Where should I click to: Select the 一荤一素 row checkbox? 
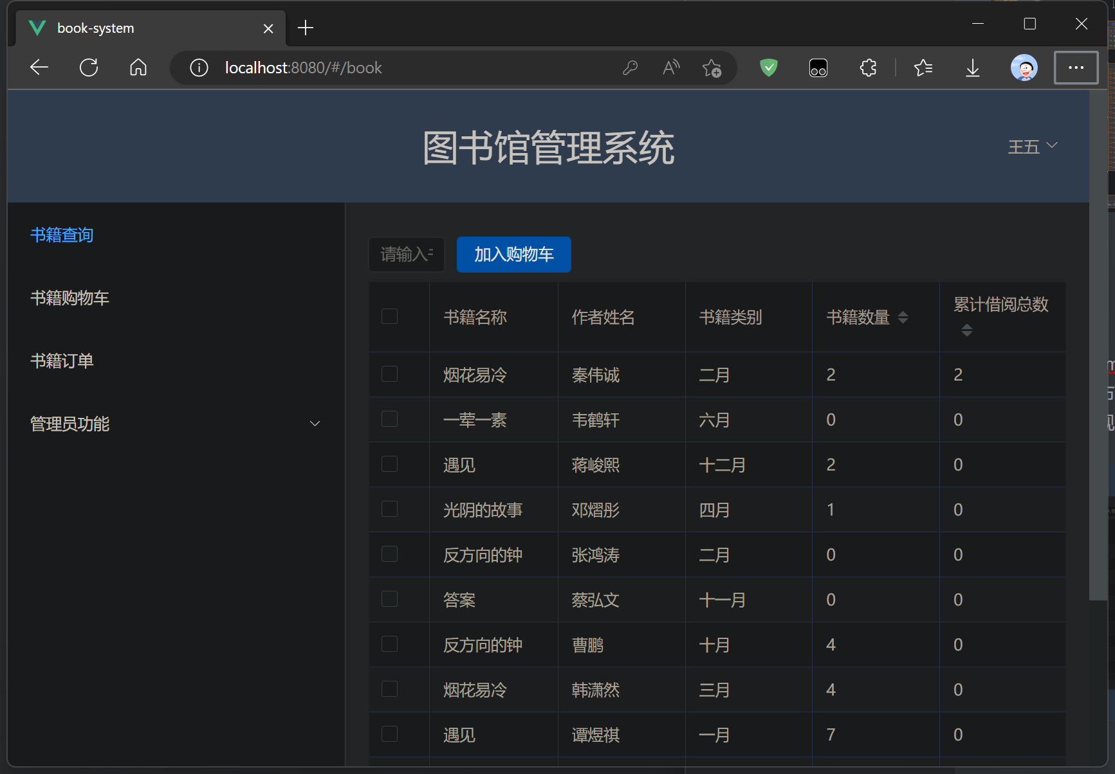(x=389, y=419)
